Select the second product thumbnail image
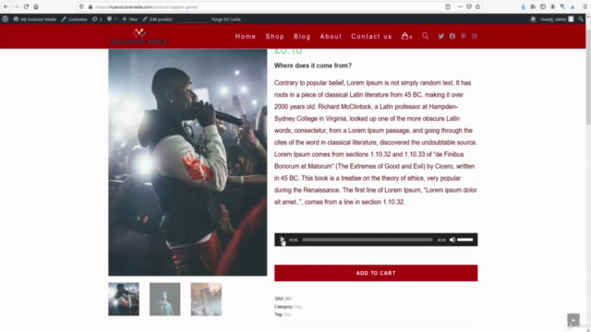This screenshot has width=591, height=332. pyautogui.click(x=164, y=299)
